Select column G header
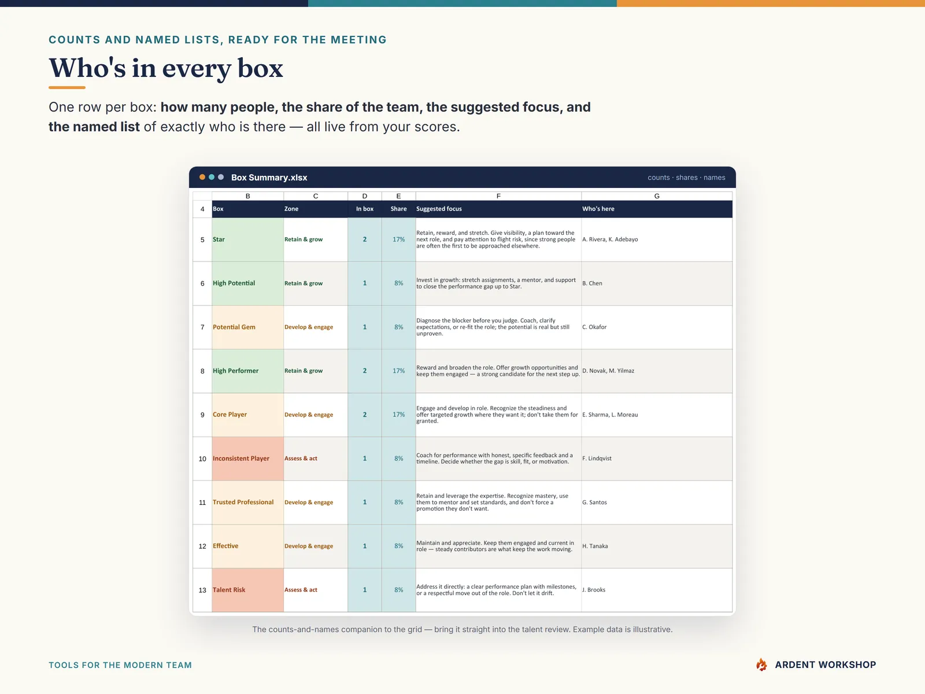 [x=657, y=196]
